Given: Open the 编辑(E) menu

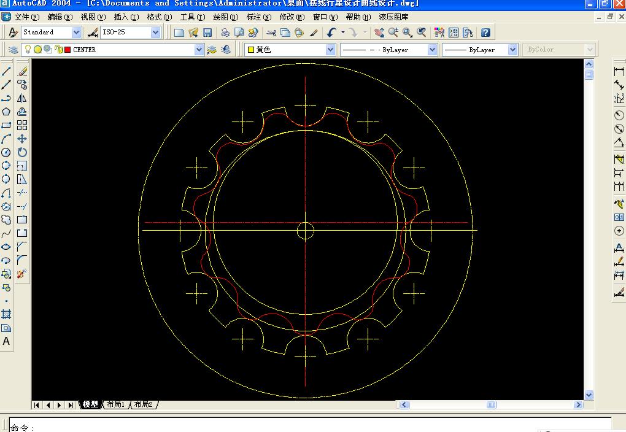Looking at the screenshot, I should coord(60,17).
